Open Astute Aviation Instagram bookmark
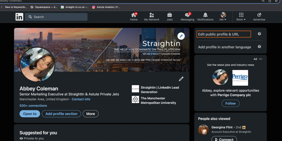 106,7
